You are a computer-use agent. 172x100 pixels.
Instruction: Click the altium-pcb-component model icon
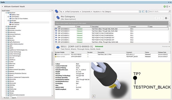pos(56,54)
